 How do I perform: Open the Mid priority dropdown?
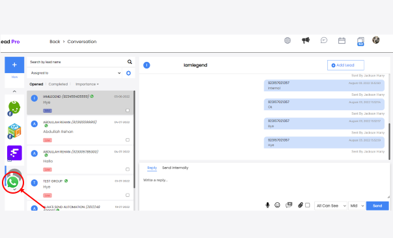pyautogui.click(x=357, y=205)
